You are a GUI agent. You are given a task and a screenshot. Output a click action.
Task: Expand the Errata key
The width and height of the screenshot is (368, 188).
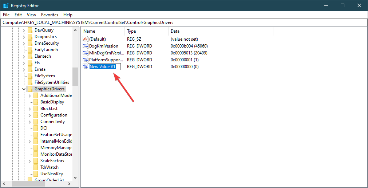[24, 70]
